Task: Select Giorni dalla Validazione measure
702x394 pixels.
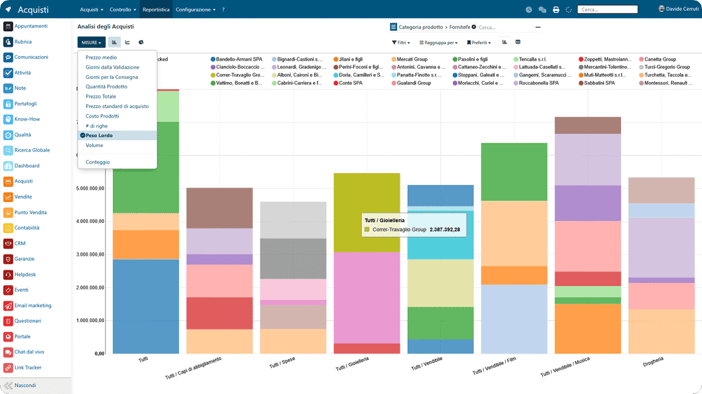Action: (x=113, y=68)
